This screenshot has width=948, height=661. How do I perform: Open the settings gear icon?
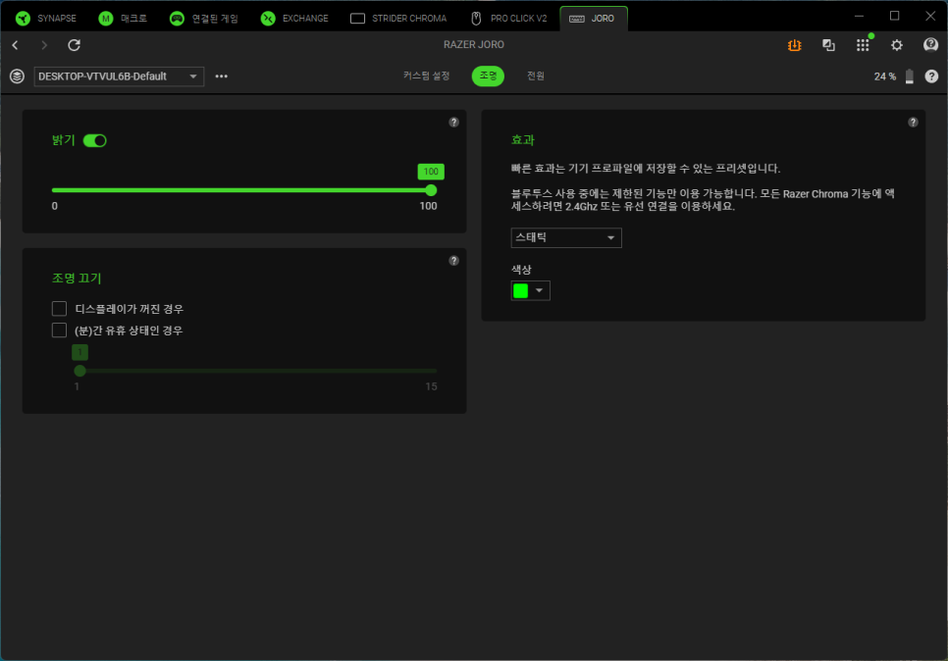pos(896,45)
